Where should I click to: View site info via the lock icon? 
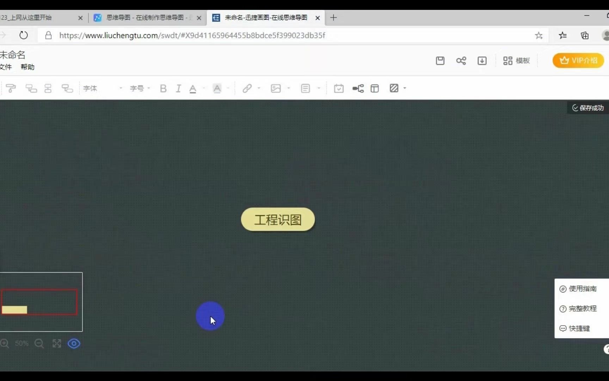point(49,35)
